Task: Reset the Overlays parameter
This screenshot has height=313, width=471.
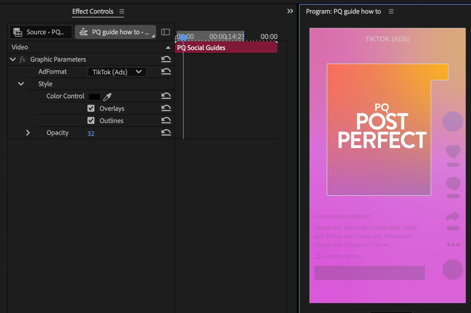Action: click(x=166, y=108)
